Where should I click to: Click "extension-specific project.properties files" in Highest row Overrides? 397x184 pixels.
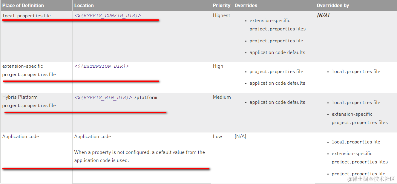pyautogui.click(x=278, y=25)
